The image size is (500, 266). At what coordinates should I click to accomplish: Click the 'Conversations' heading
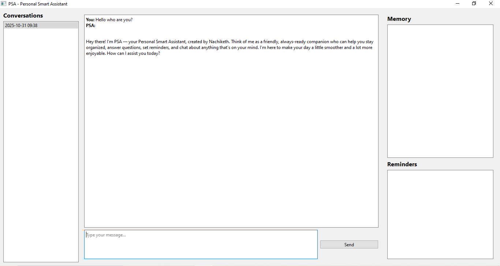tap(23, 15)
